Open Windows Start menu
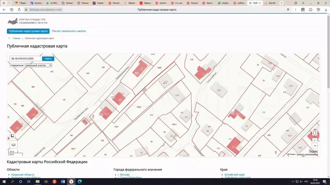 (4, 182)
